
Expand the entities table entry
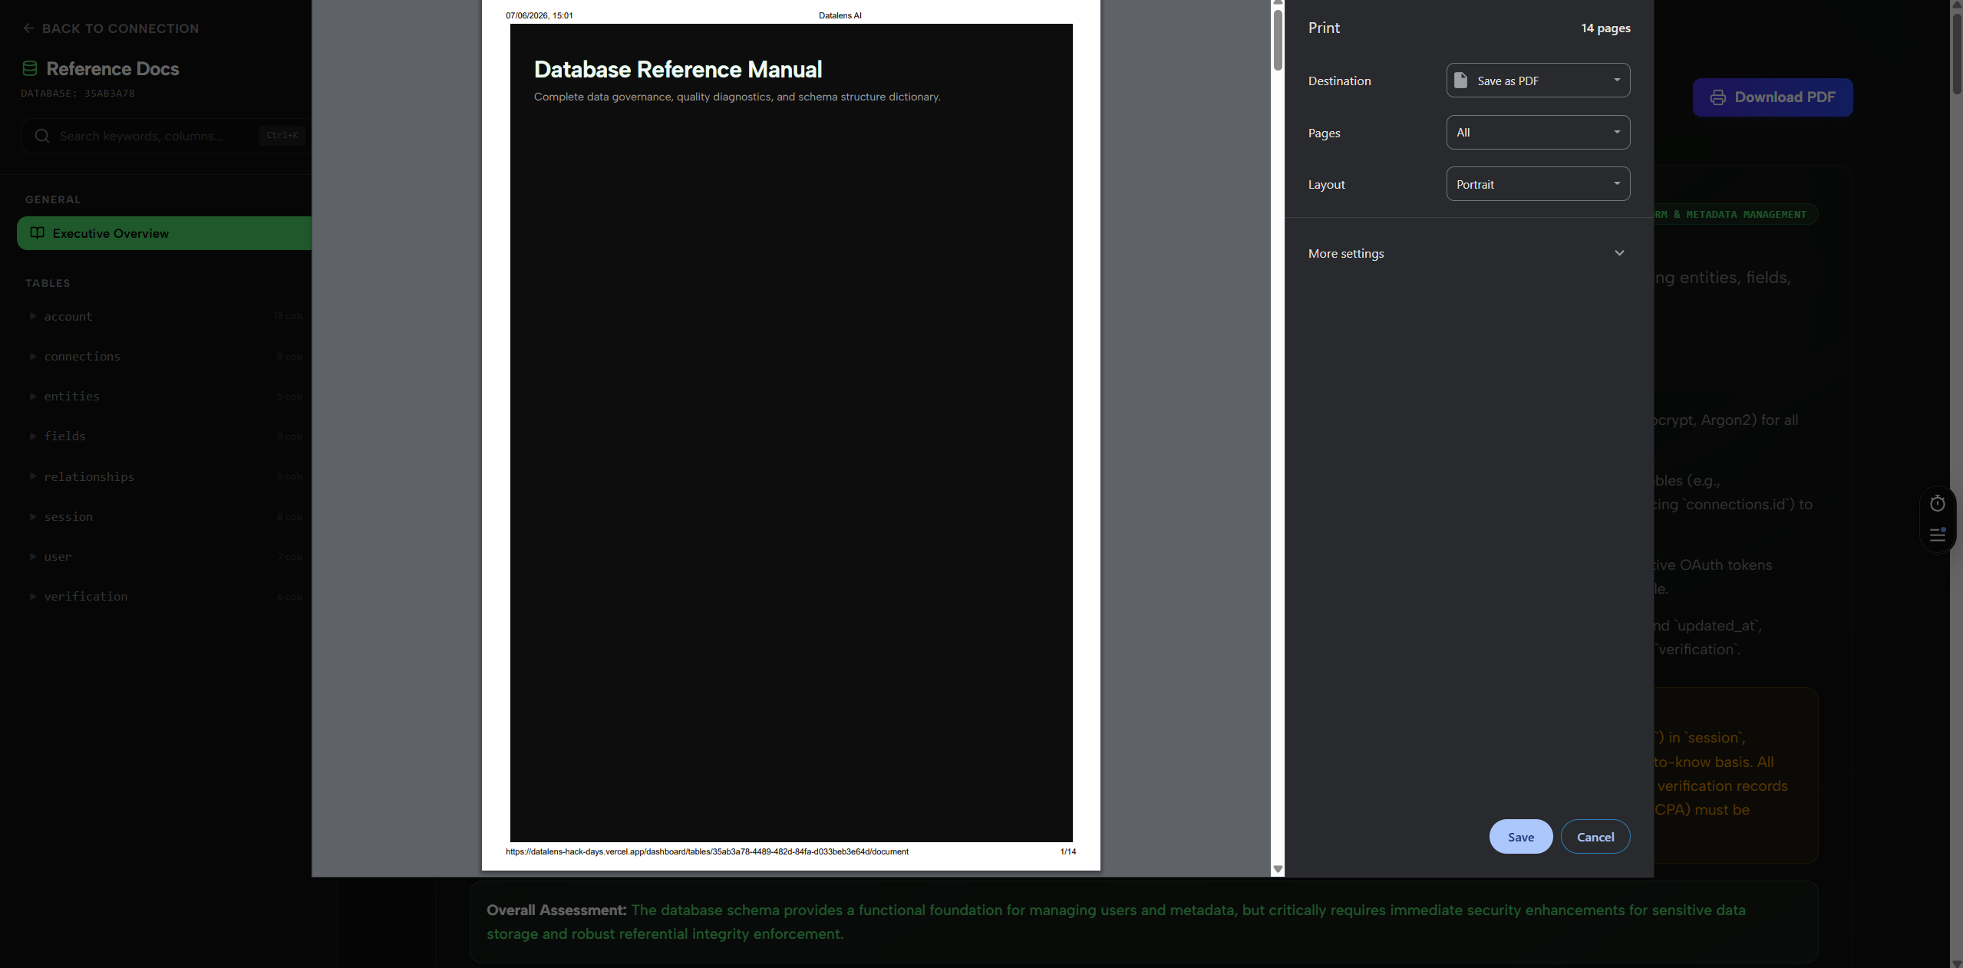[x=164, y=396]
